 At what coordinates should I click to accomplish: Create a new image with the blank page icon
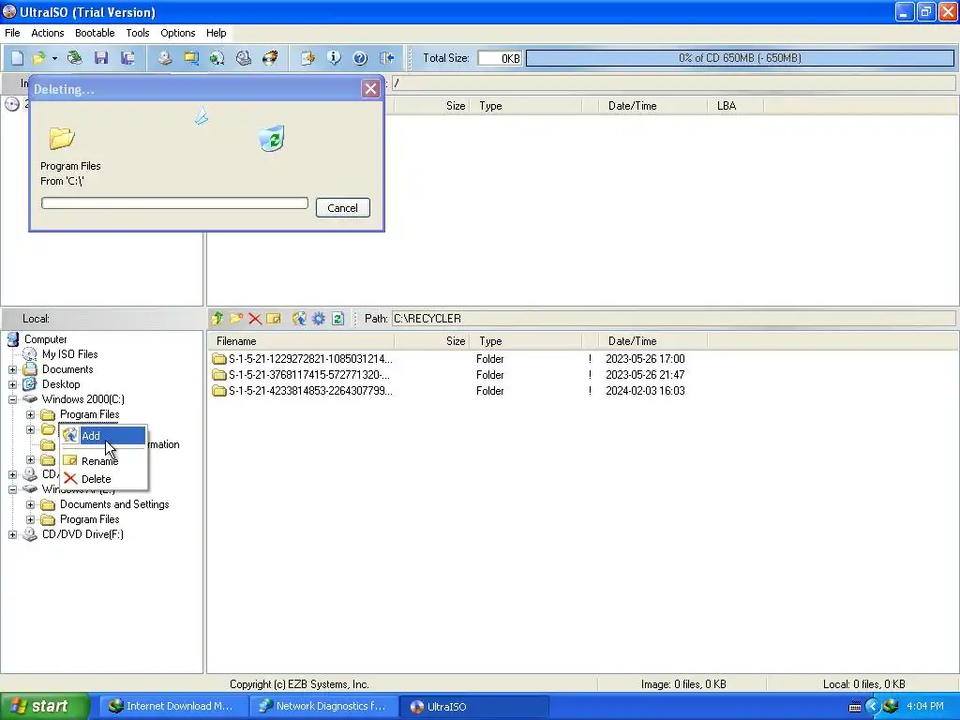17,58
